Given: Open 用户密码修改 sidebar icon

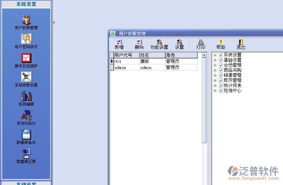Looking at the screenshot, I should [x=26, y=39].
